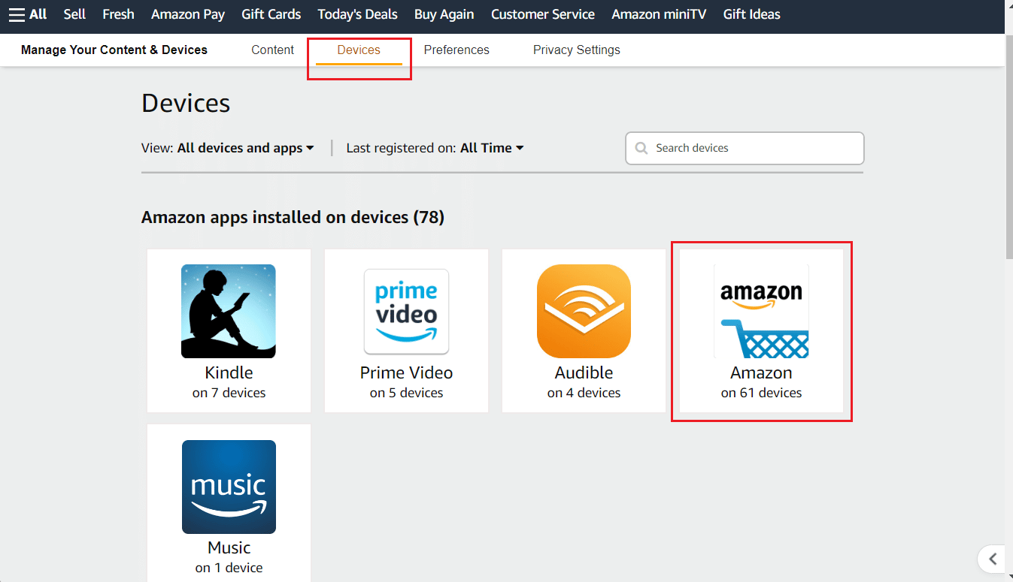This screenshot has height=582, width=1013.
Task: Switch to the Content tab
Action: pyautogui.click(x=272, y=50)
